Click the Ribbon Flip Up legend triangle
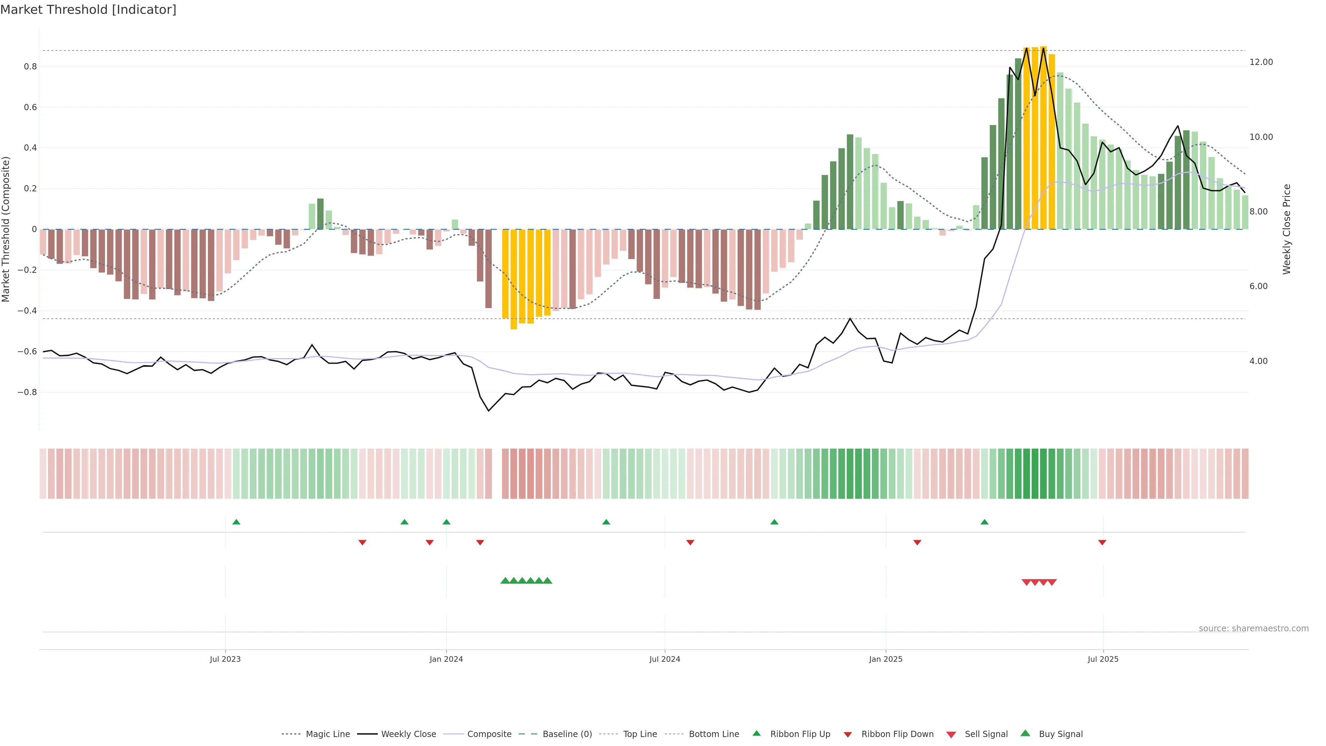 tap(756, 733)
